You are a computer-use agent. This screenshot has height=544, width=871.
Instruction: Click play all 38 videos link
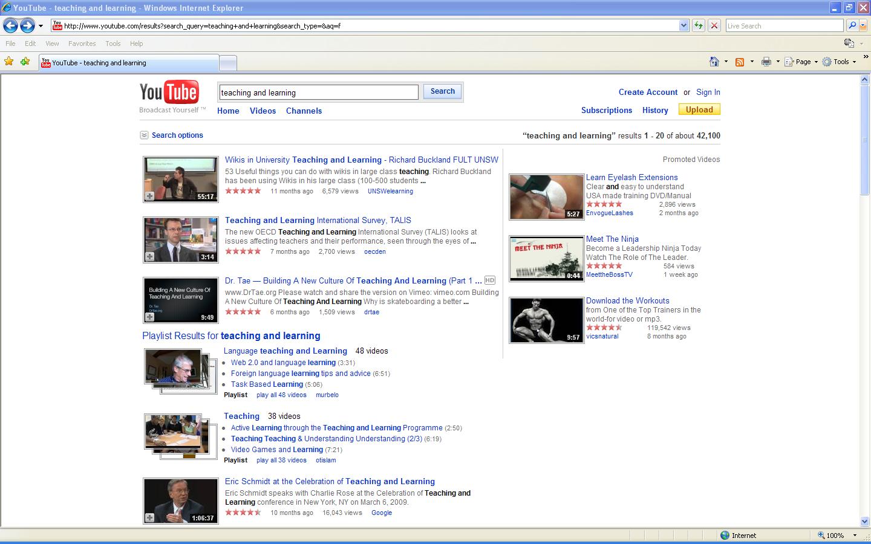click(281, 460)
